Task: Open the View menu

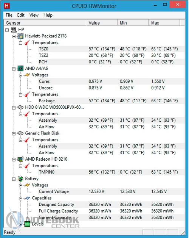Action: (34, 15)
